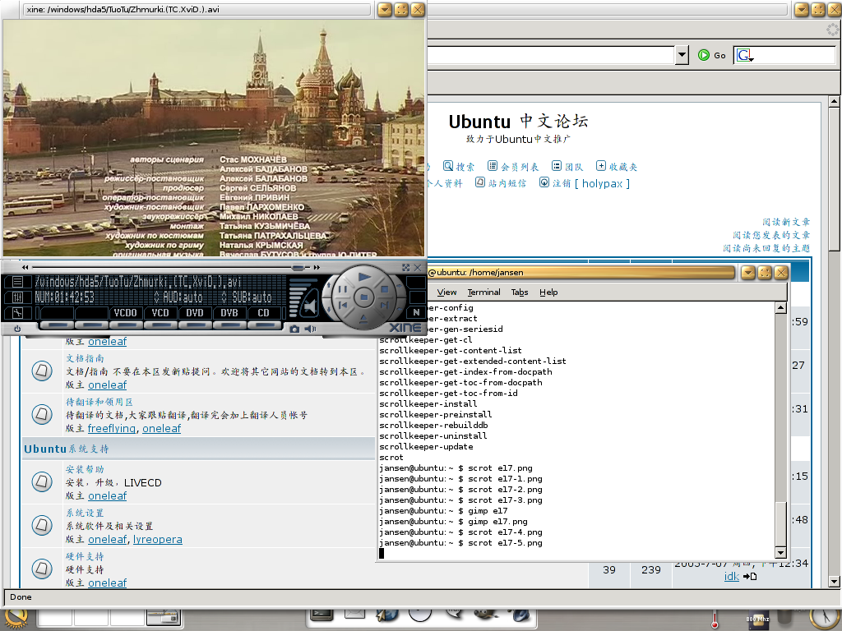Click moderator freeflying link

(112, 428)
